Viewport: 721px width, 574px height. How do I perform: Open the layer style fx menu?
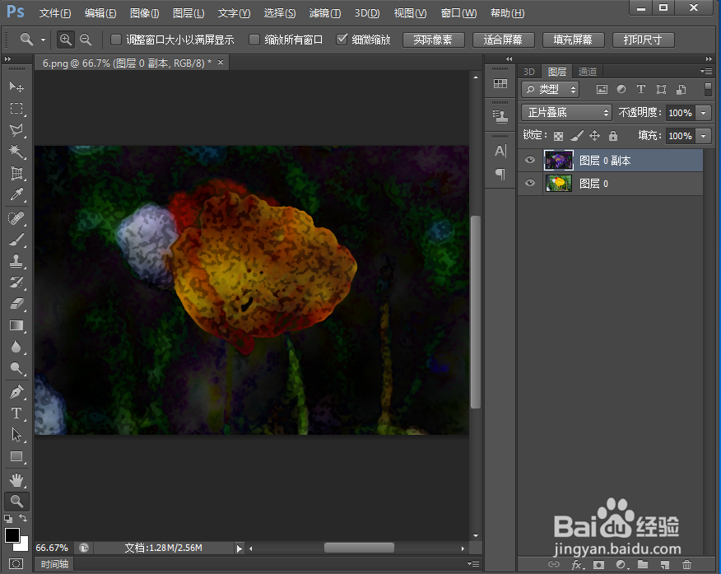coord(578,565)
